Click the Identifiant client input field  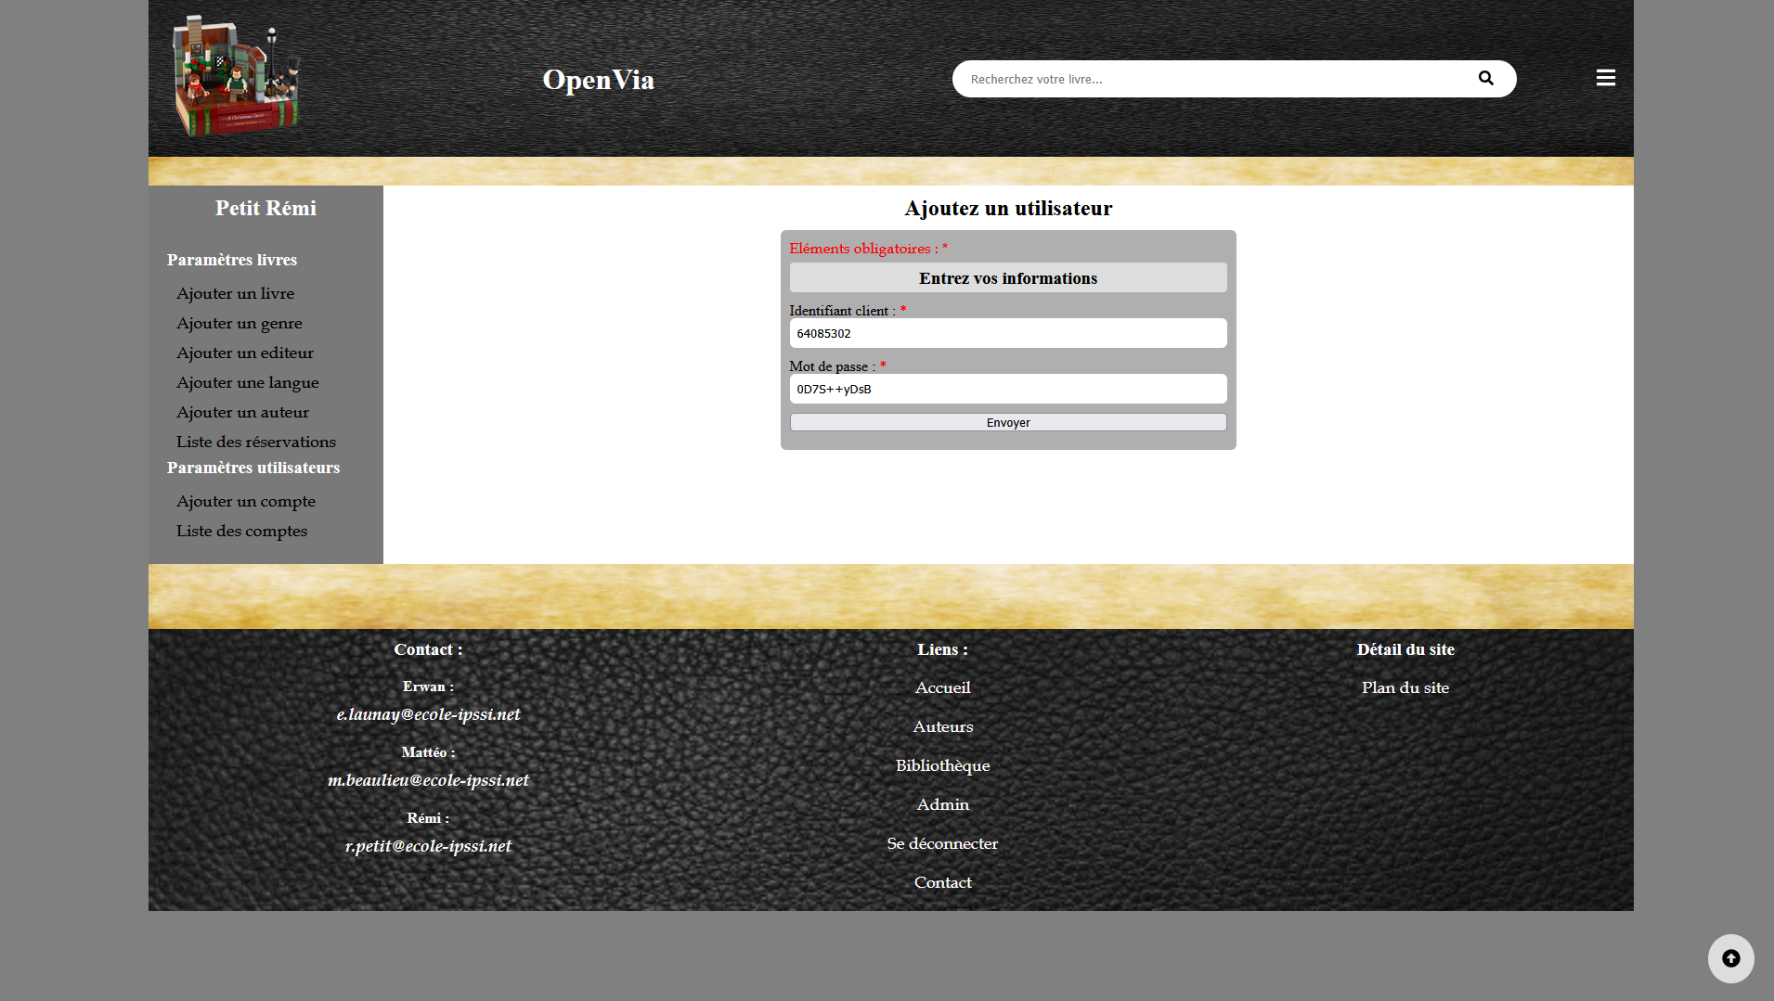[x=1007, y=333]
